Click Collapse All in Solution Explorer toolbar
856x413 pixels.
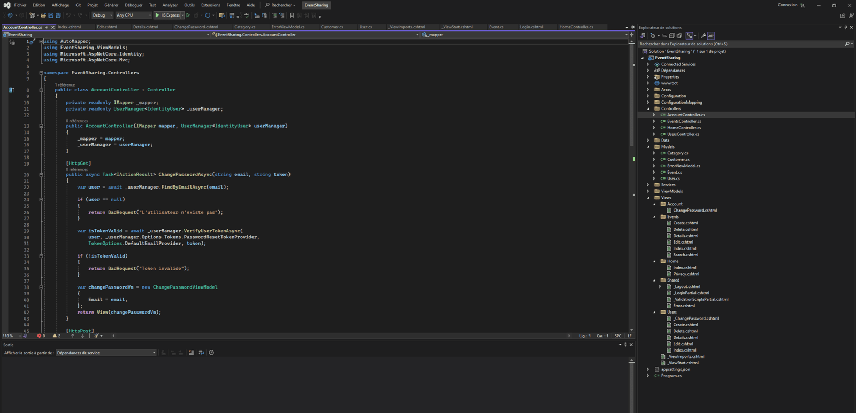point(671,36)
